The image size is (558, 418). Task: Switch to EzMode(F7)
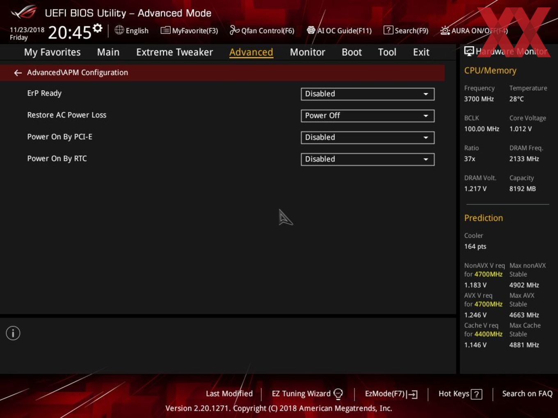391,394
